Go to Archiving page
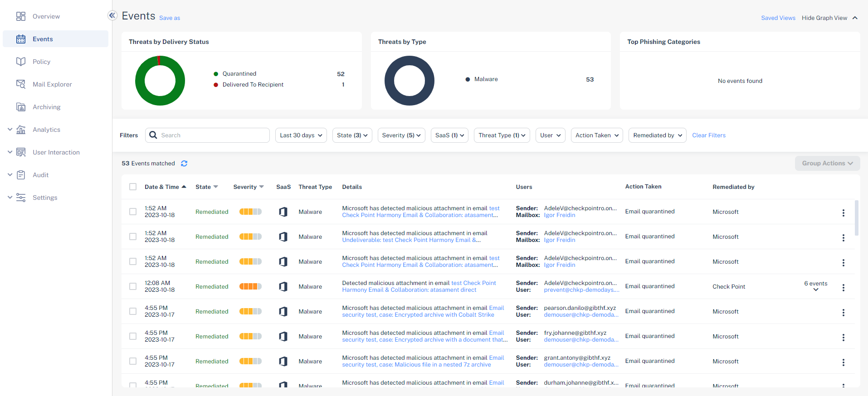Image resolution: width=868 pixels, height=396 pixels. coord(46,107)
